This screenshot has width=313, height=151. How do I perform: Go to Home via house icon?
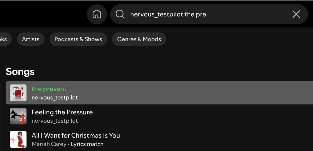97,14
